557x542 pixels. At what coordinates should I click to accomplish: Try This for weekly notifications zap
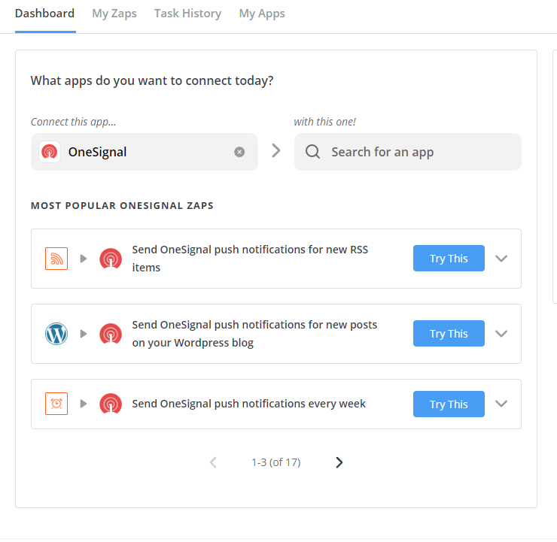[449, 404]
